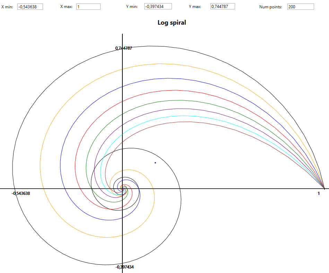
Task: Focus the Y min value box
Action: pos(158,6)
